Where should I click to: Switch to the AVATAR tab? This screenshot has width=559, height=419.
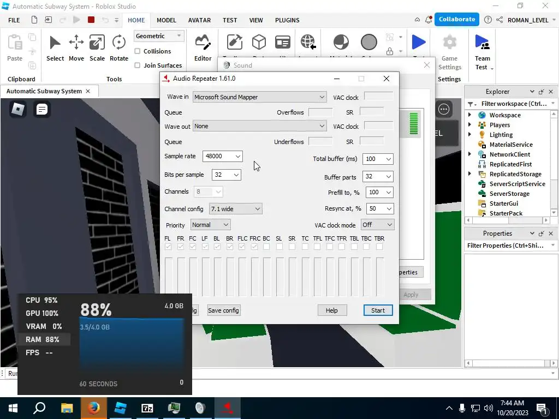199,20
